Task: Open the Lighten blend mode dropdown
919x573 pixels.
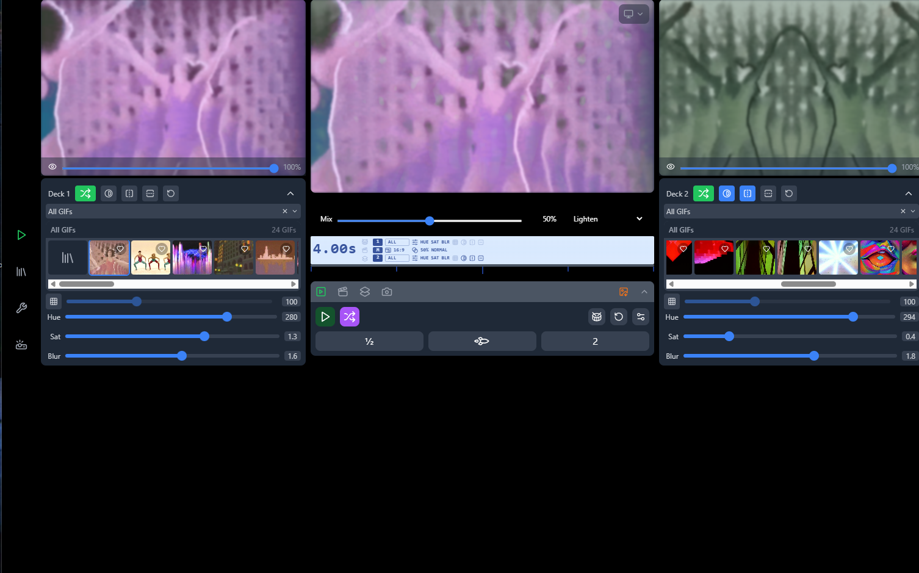Action: pyautogui.click(x=607, y=219)
